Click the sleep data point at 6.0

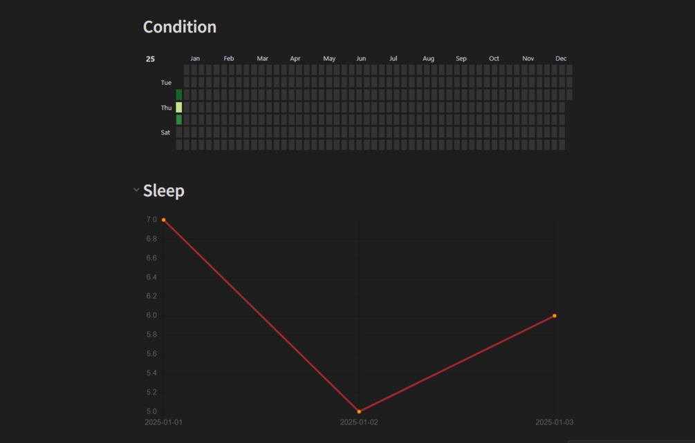pyautogui.click(x=555, y=316)
